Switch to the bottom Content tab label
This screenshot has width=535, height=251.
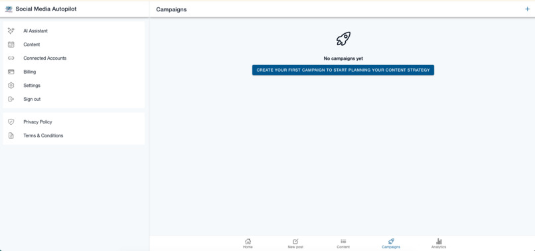(x=343, y=247)
